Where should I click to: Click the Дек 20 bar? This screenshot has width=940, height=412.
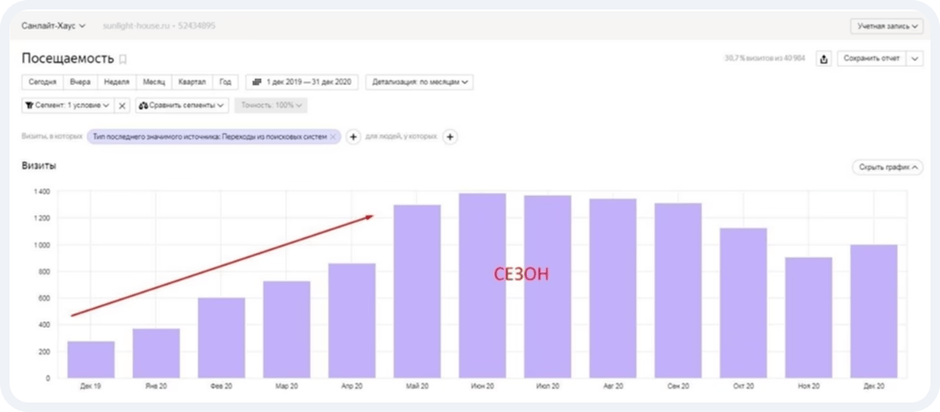click(874, 312)
